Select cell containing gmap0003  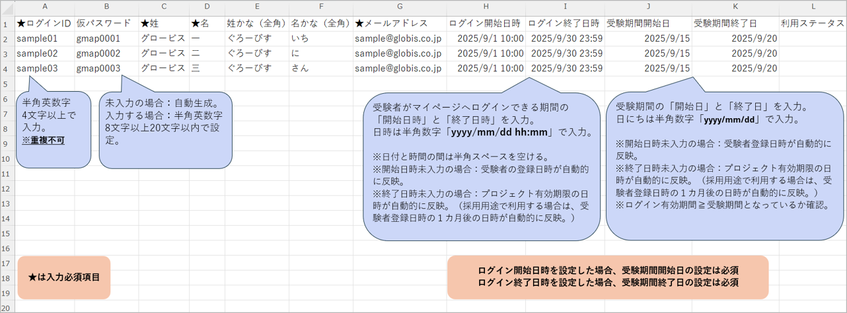(106, 69)
